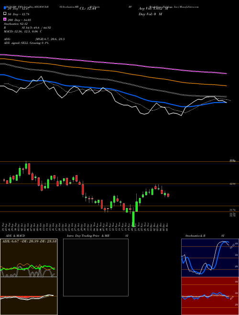Open the MACD histogram chart panel
The height and width of the screenshot is (315, 239).
29,296
